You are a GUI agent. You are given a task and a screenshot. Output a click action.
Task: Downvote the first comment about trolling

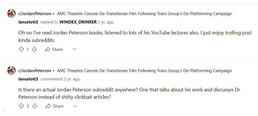pyautogui.click(x=34, y=49)
